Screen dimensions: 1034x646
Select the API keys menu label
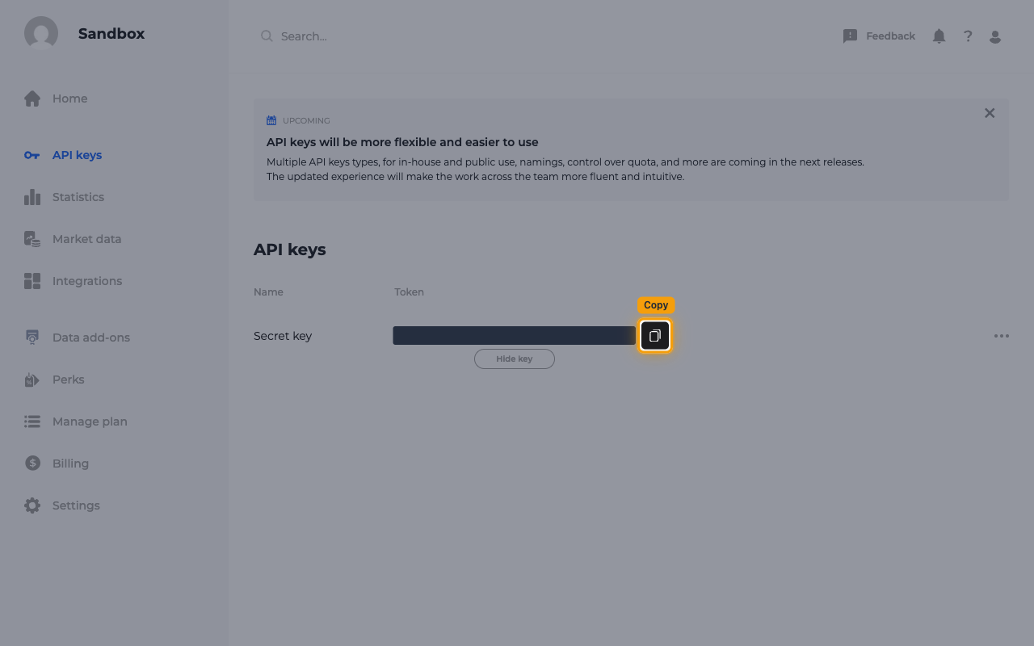click(x=77, y=155)
